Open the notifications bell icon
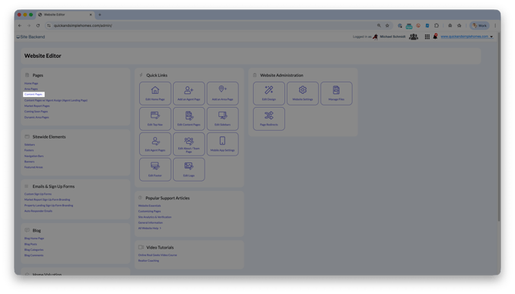Image resolution: width=515 pixels, height=294 pixels. click(x=435, y=36)
